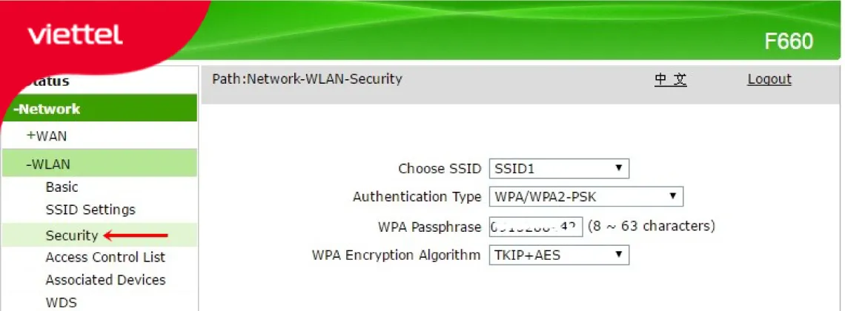Screen dimensions: 845x311
Task: Collapse the WLAN submenu
Action: pyautogui.click(x=48, y=164)
